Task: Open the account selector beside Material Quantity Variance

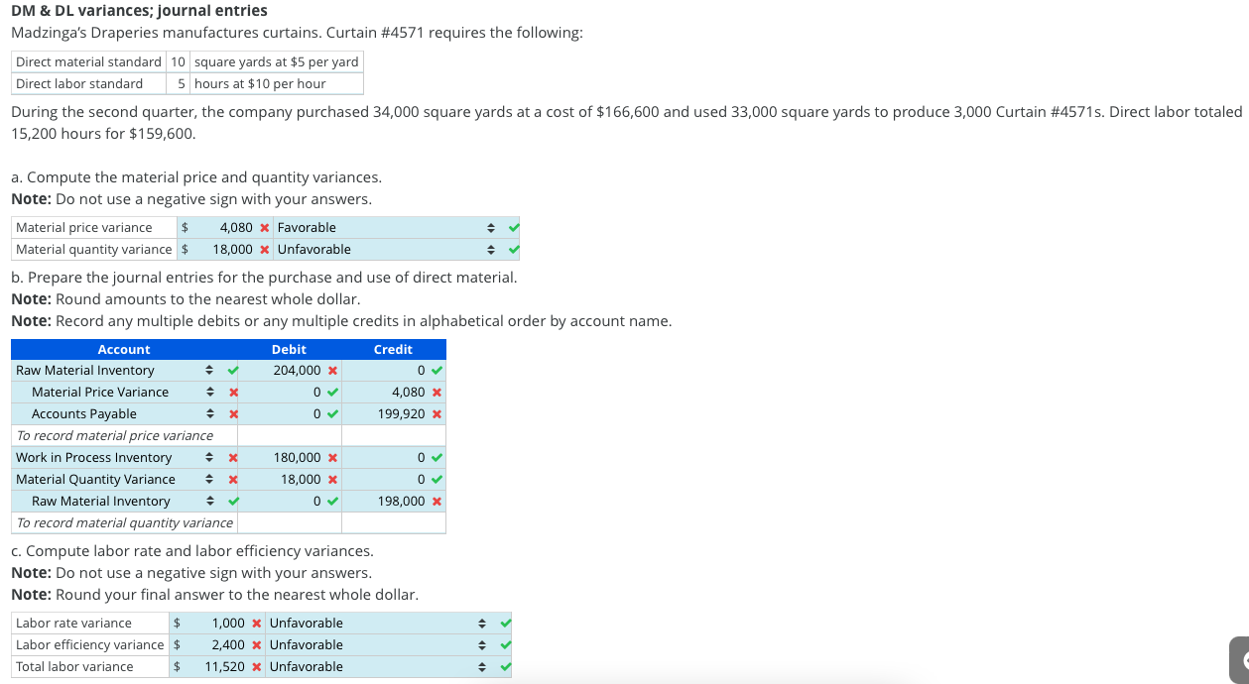Action: 209,479
